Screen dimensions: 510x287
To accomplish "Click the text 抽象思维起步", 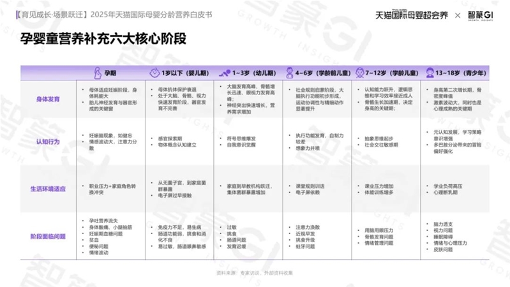I will (x=379, y=138).
